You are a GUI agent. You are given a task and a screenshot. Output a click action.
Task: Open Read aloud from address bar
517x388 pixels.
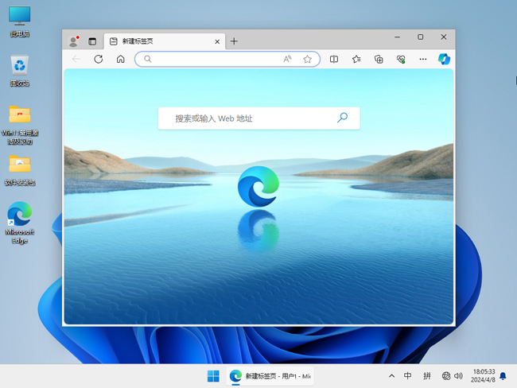pyautogui.click(x=287, y=59)
